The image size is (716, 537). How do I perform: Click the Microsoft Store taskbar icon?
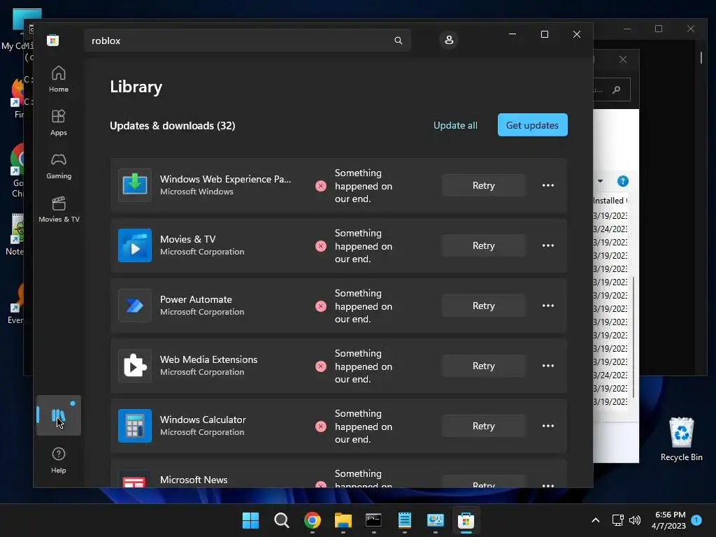(466, 520)
